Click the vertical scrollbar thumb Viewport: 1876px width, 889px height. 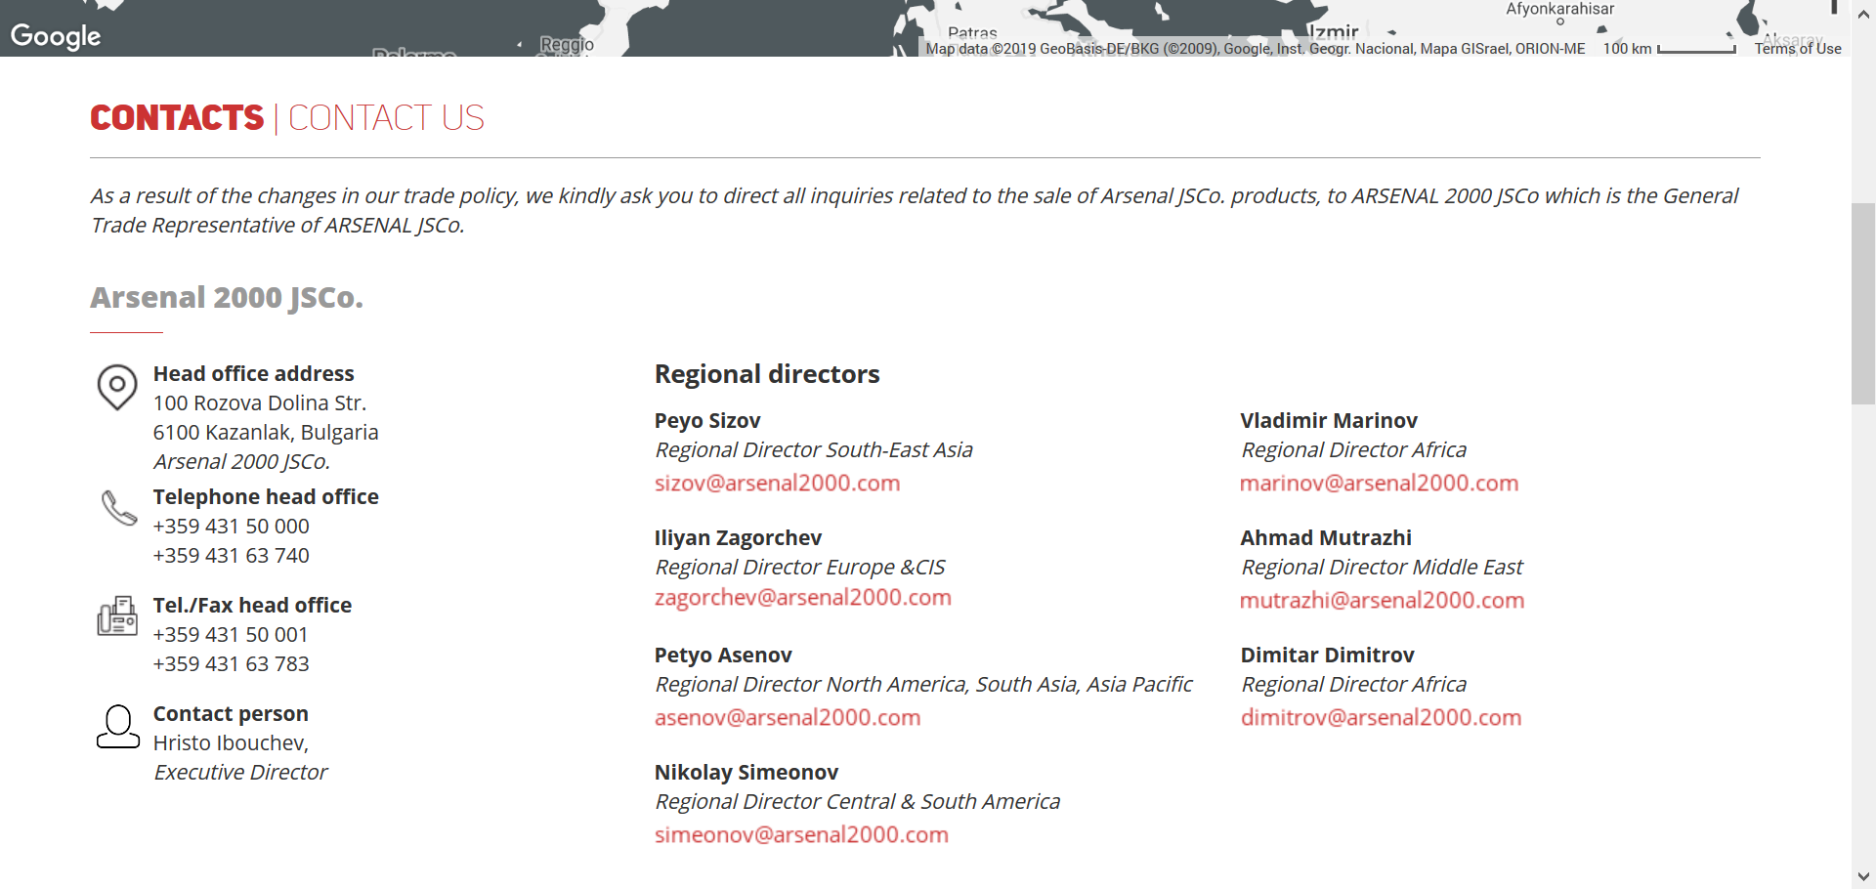coord(1863,303)
